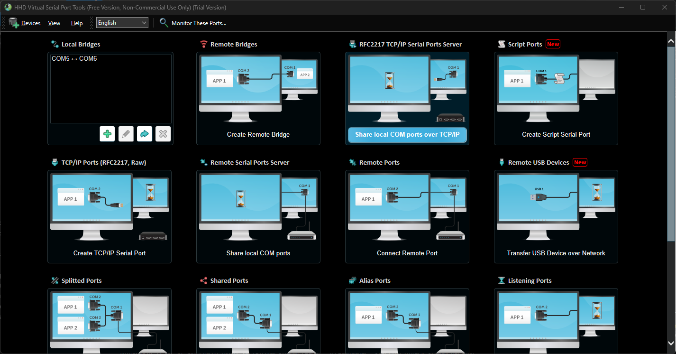676x354 pixels.
Task: Click the Remote USB Devices illustration
Action: [556, 208]
